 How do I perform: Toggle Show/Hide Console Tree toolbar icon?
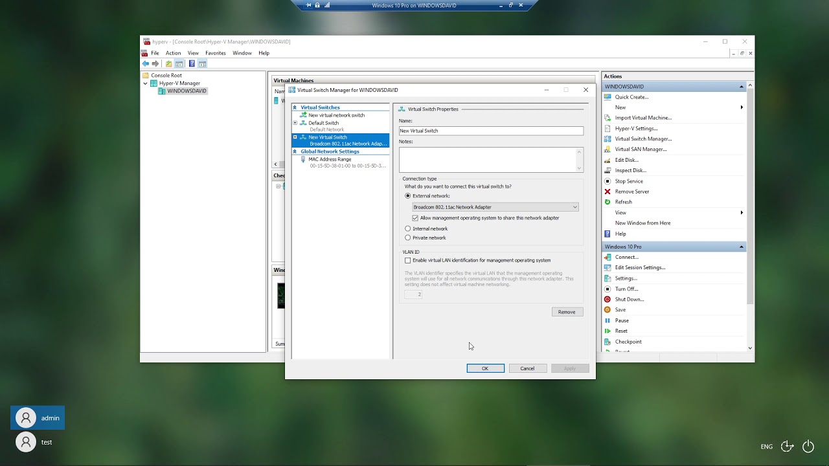[x=179, y=63]
